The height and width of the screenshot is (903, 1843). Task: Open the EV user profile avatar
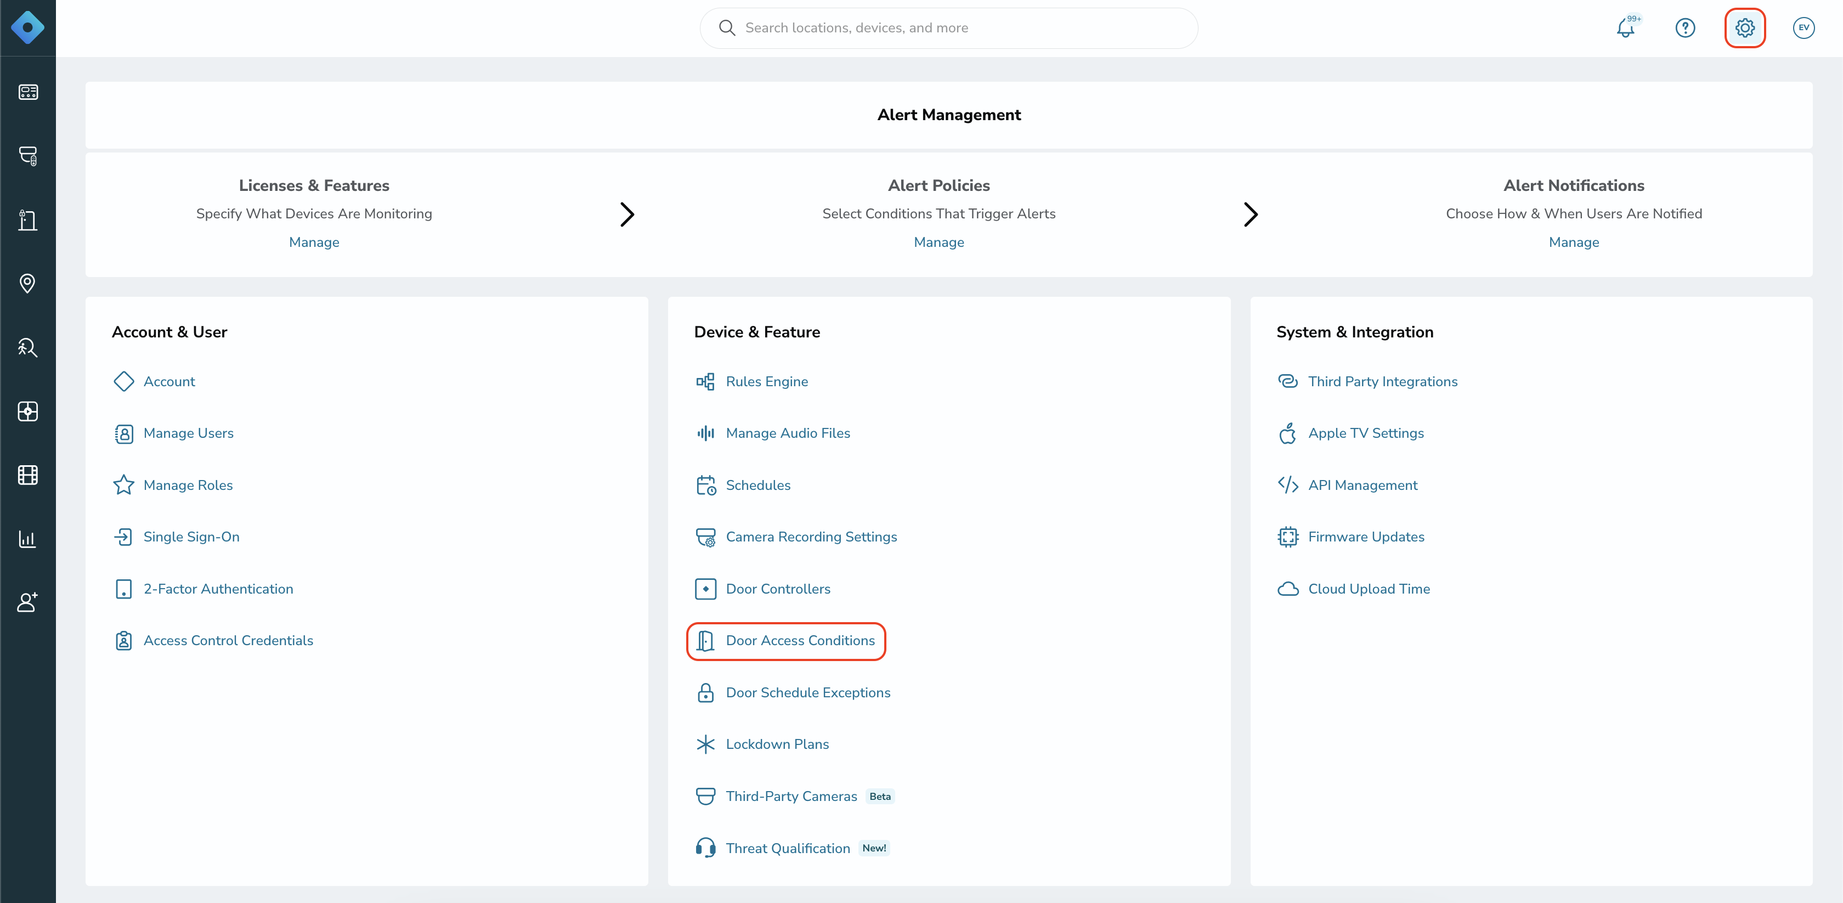point(1805,28)
